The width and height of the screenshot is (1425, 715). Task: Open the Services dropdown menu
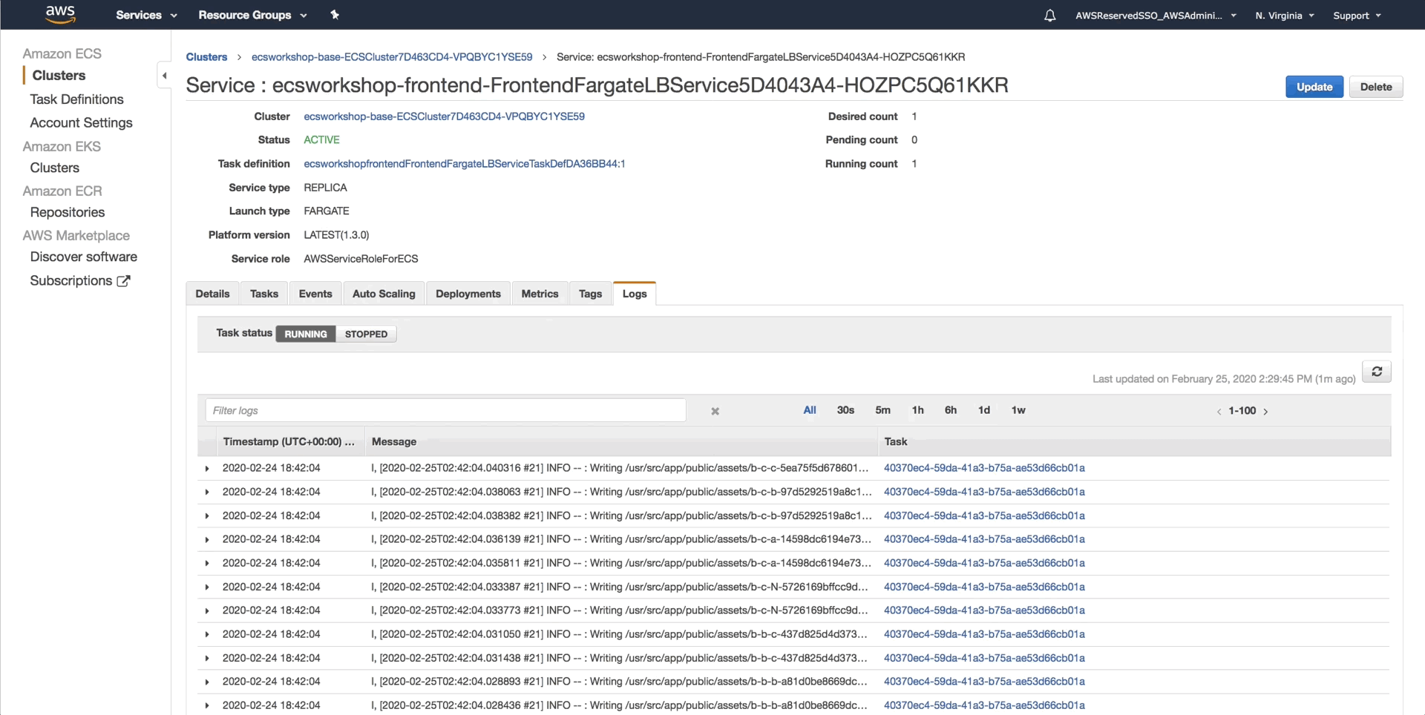(146, 15)
